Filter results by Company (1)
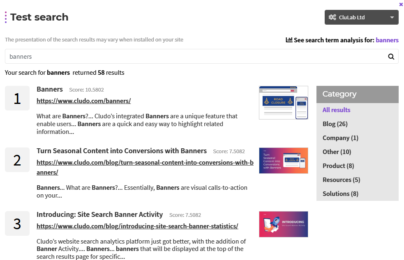The height and width of the screenshot is (260, 404). click(x=340, y=138)
